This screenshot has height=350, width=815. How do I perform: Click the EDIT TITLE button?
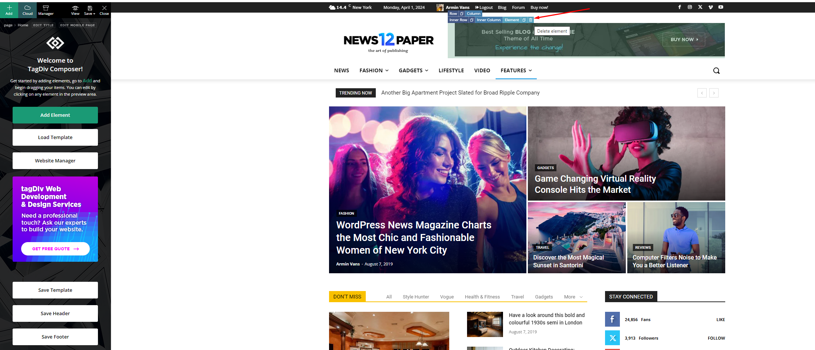43,25
